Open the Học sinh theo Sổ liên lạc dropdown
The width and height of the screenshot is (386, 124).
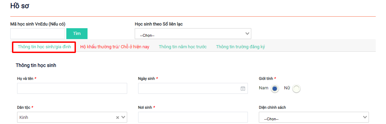[x=193, y=34]
